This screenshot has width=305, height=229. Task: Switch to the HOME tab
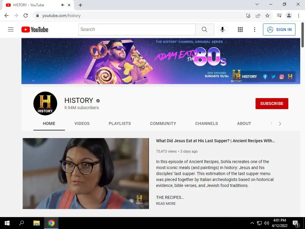click(x=49, y=123)
